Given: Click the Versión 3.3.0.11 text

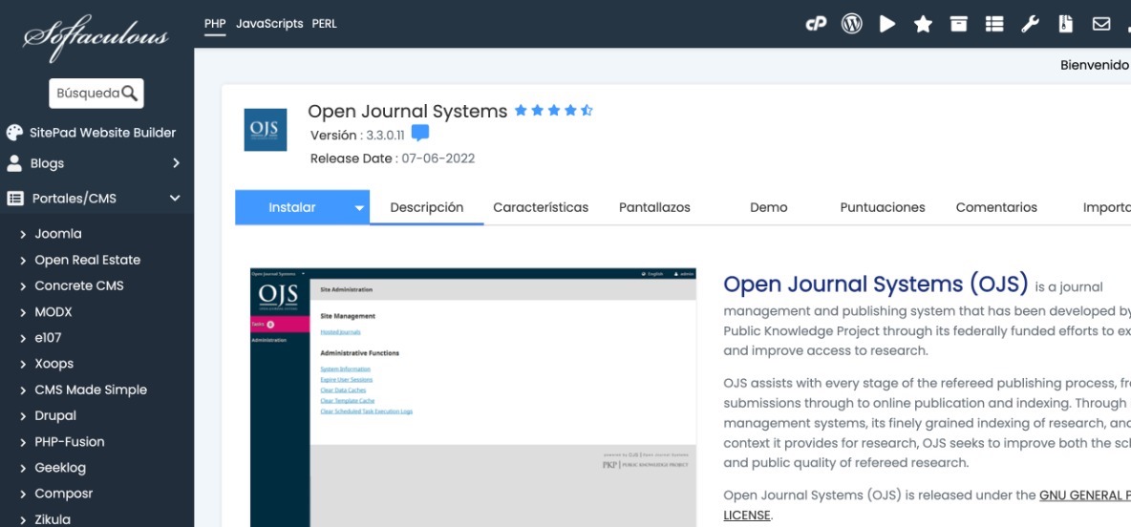Looking at the screenshot, I should 358,136.
